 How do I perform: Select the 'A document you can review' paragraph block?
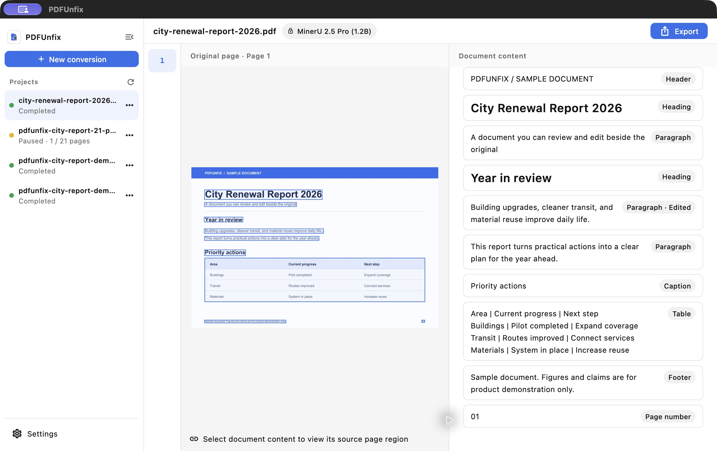tap(583, 143)
